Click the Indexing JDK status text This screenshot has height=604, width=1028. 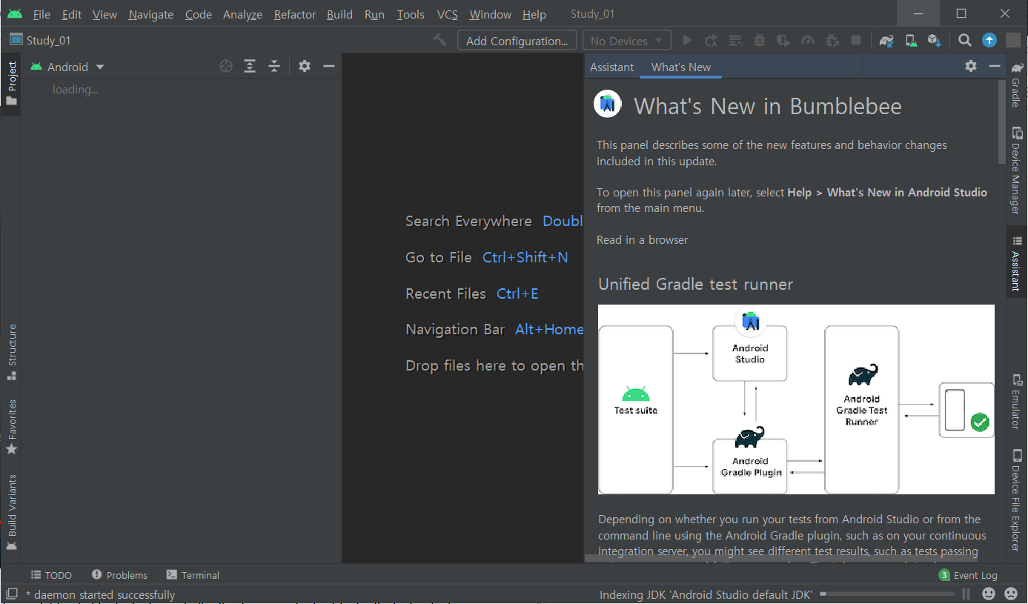(706, 594)
